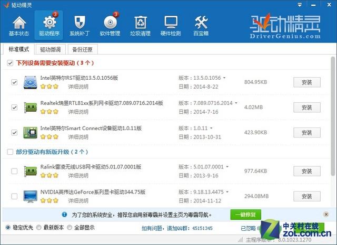Click the star rating of Intel RST driver
The height and width of the screenshot is (245, 337).
[x=49, y=87]
